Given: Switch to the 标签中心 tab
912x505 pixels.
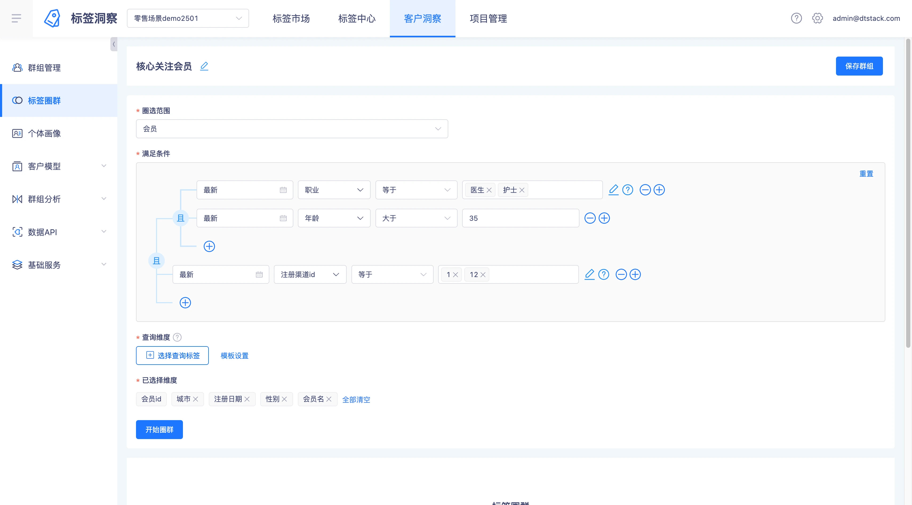Looking at the screenshot, I should (357, 18).
